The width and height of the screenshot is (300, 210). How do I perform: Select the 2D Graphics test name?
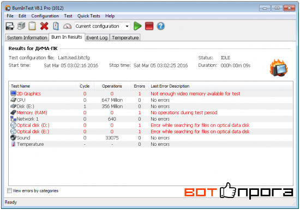point(29,94)
